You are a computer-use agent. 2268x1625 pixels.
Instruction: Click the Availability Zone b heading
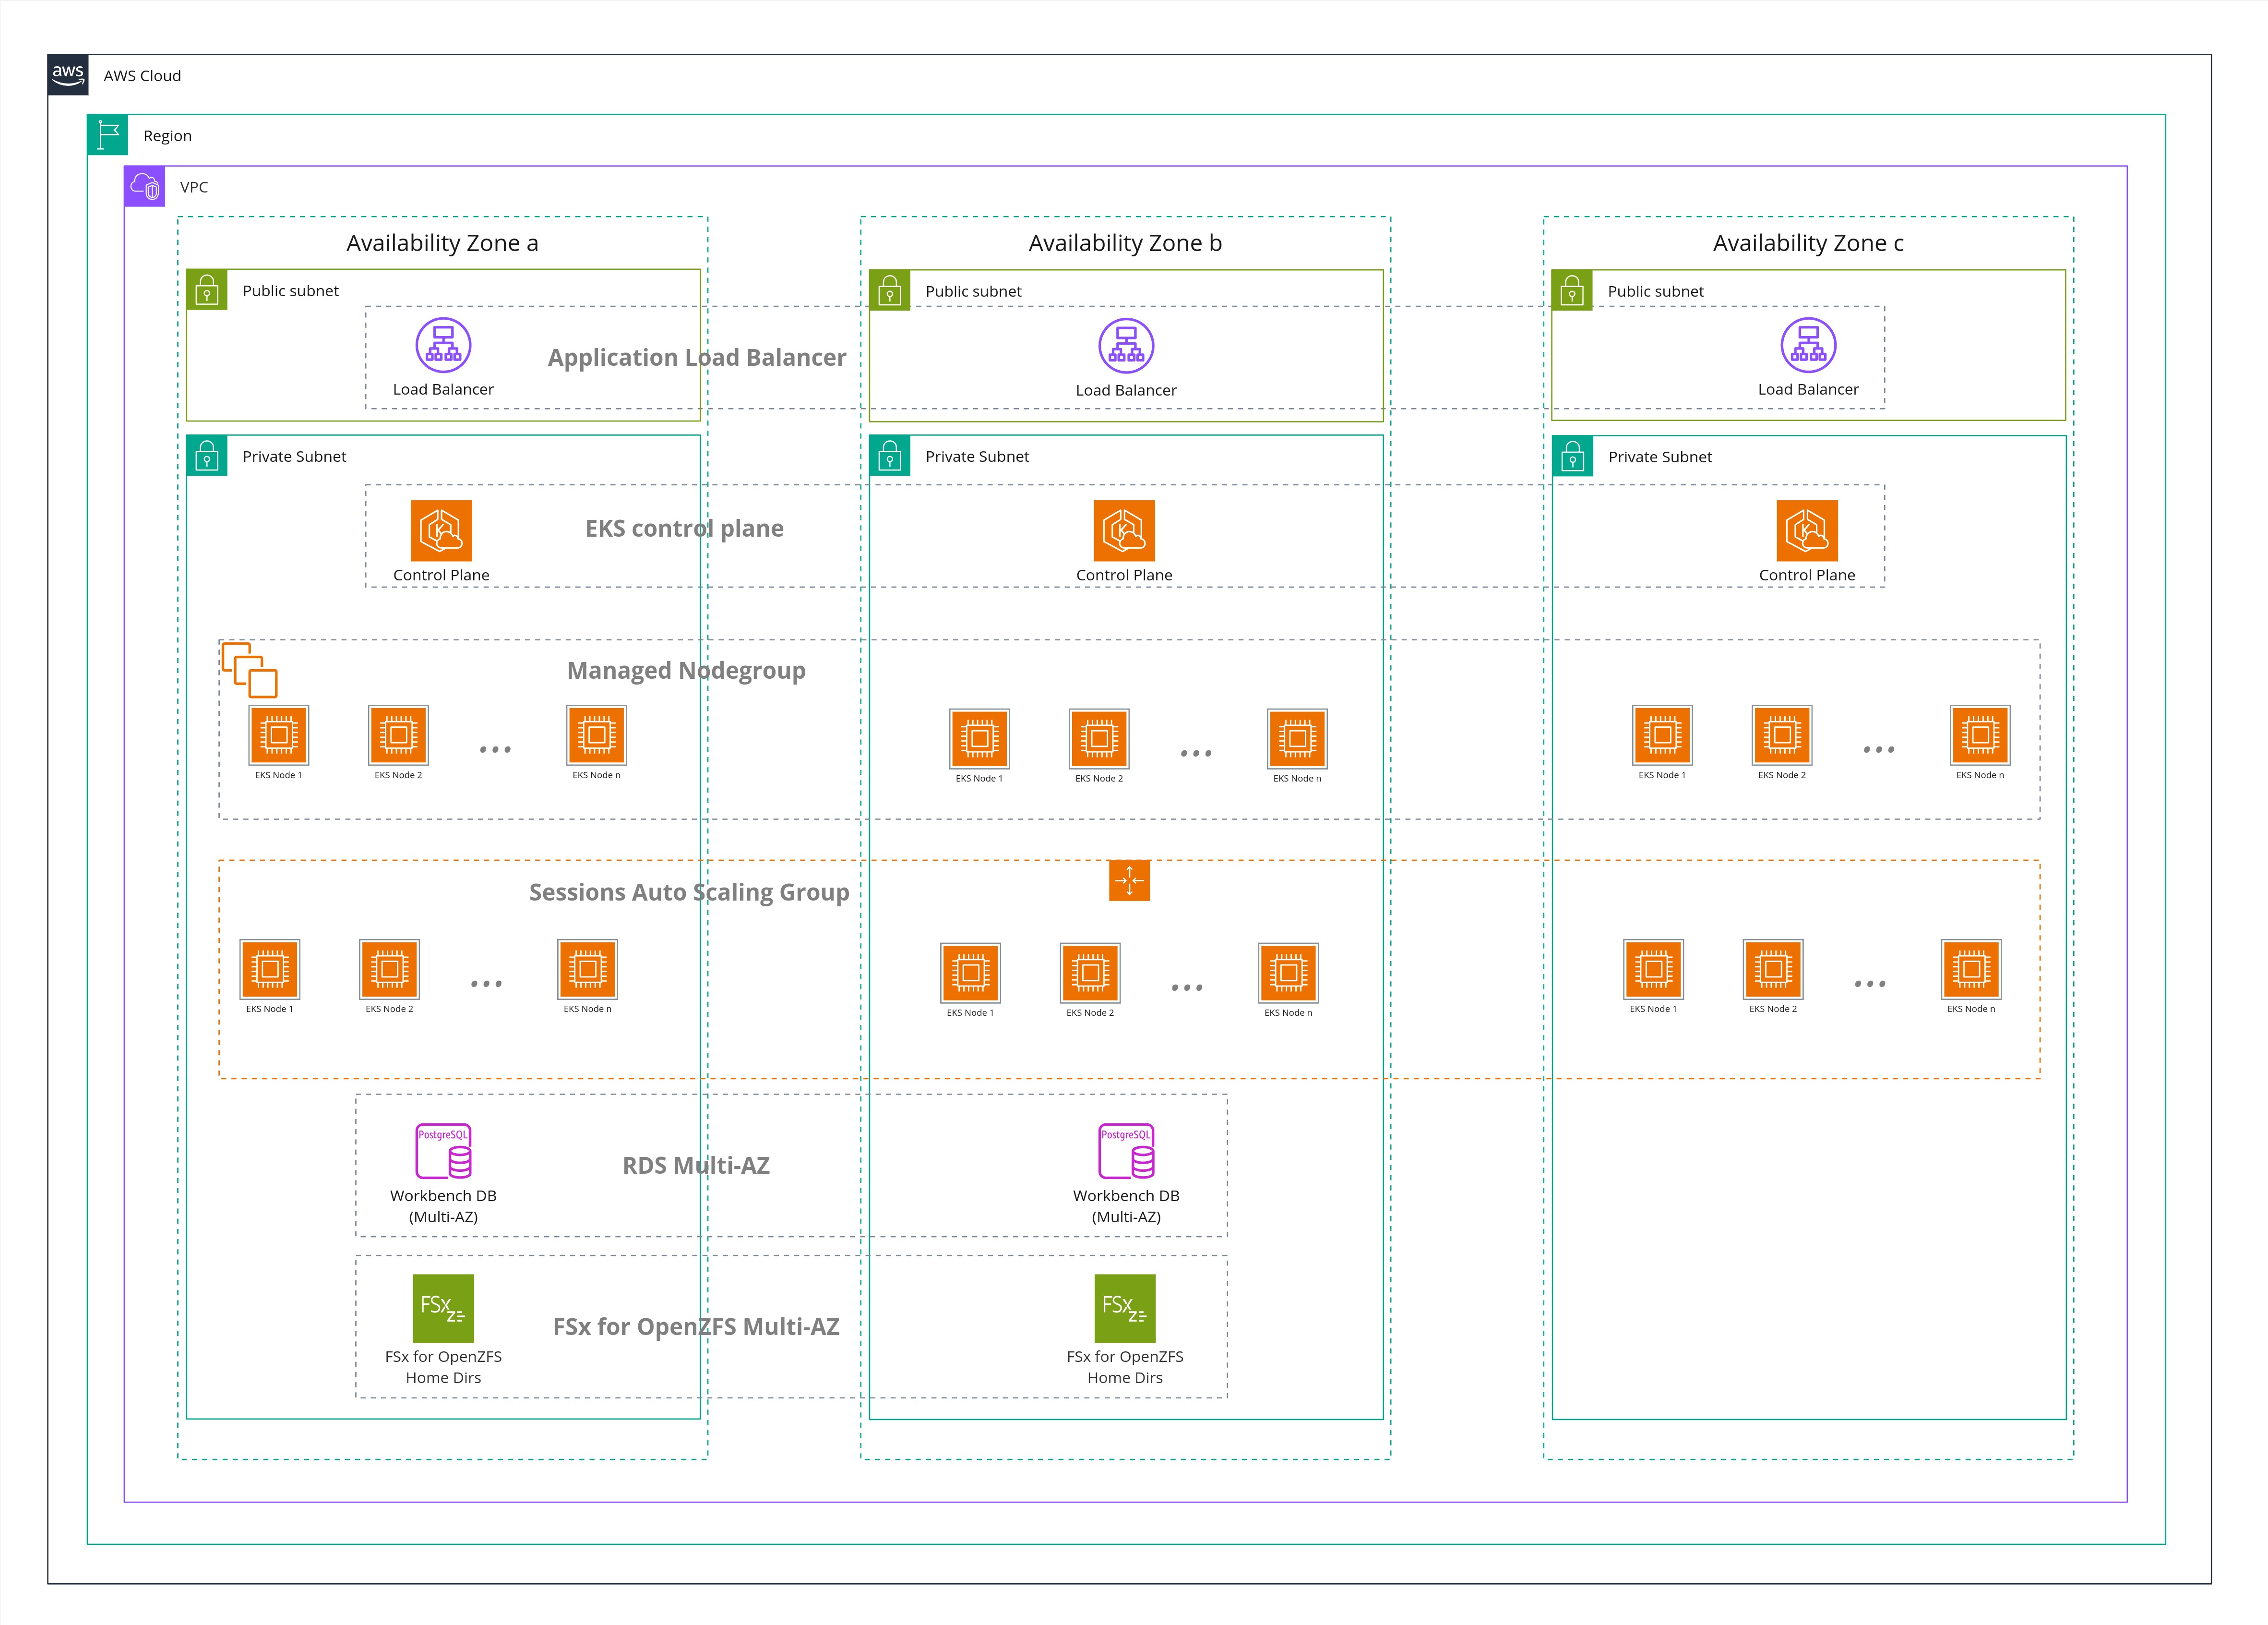pos(1125,243)
